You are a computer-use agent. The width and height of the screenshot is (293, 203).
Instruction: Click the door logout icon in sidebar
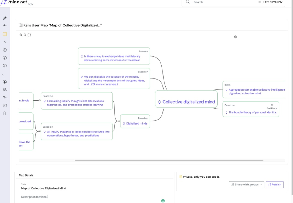point(5,114)
